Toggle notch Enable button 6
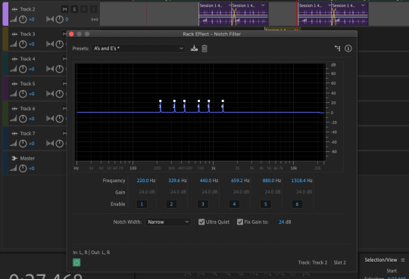 pos(297,204)
